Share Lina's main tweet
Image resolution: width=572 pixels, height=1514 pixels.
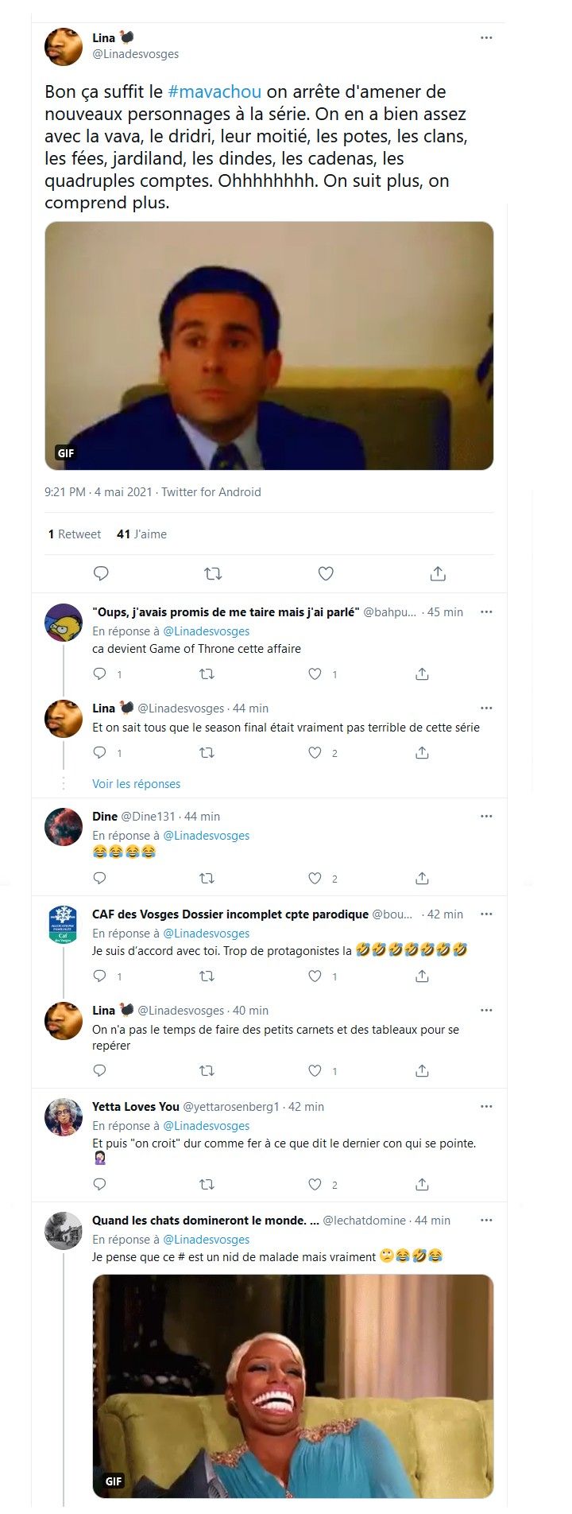tap(438, 573)
